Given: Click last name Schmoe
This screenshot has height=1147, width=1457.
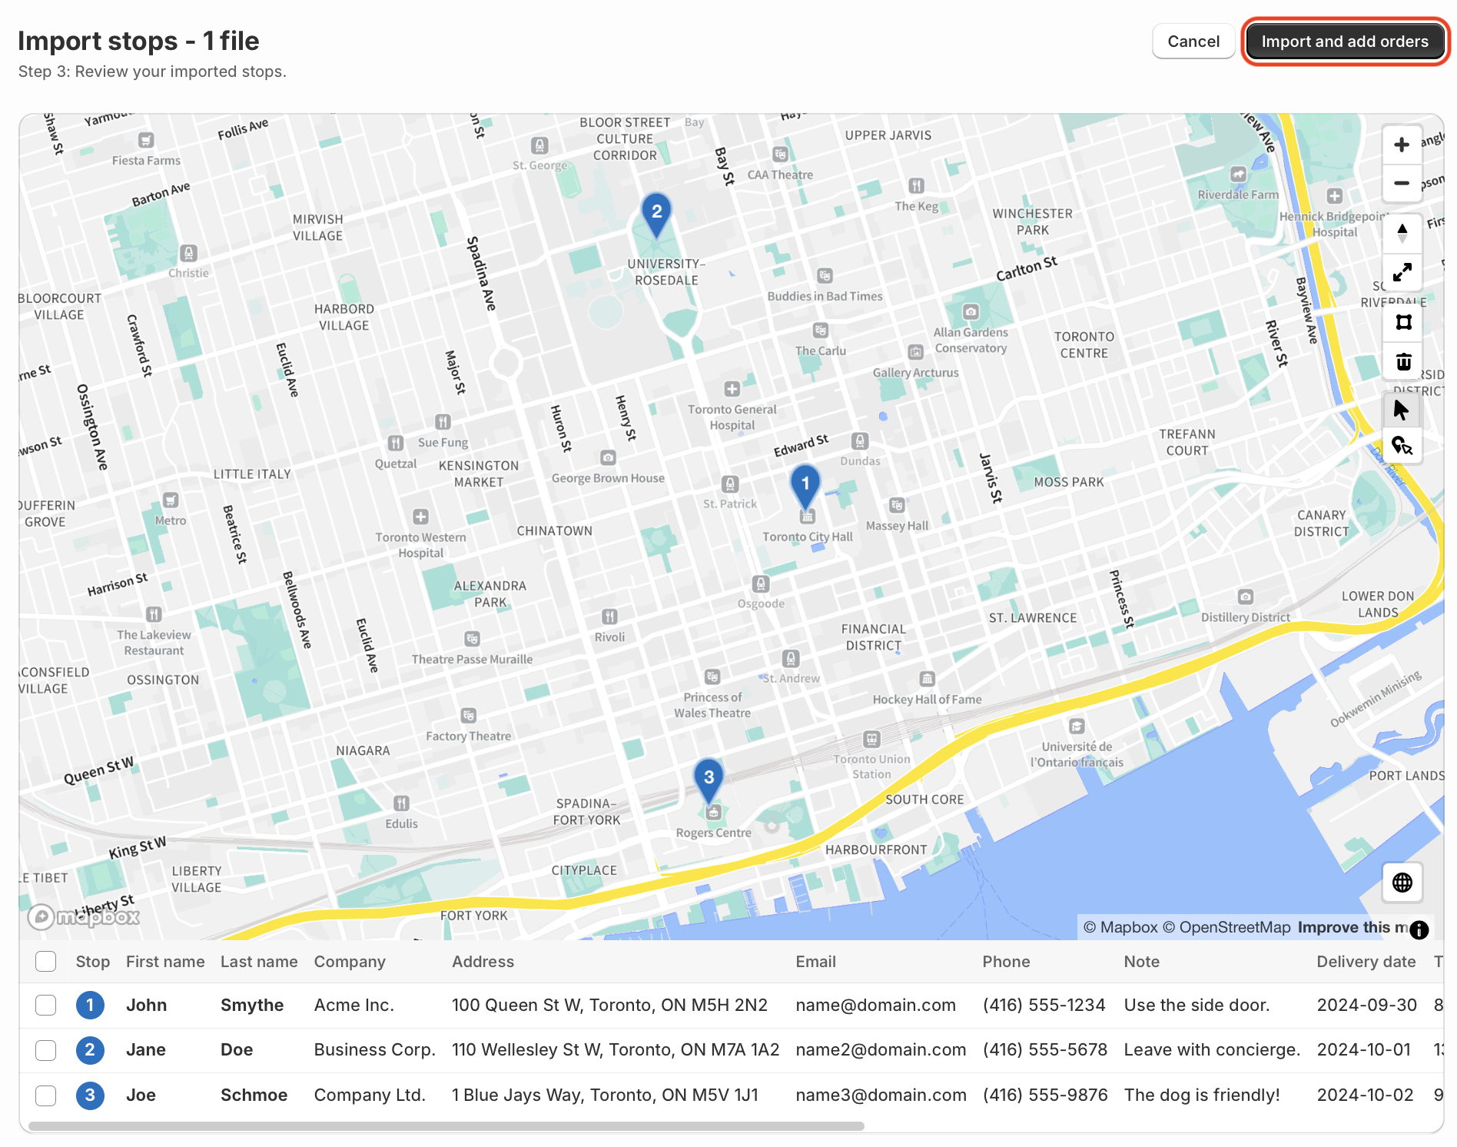Looking at the screenshot, I should (254, 1095).
